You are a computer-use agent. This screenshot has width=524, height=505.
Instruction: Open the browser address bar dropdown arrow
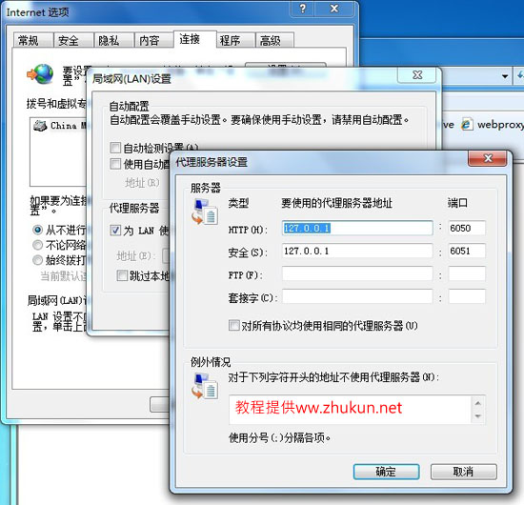(x=505, y=76)
